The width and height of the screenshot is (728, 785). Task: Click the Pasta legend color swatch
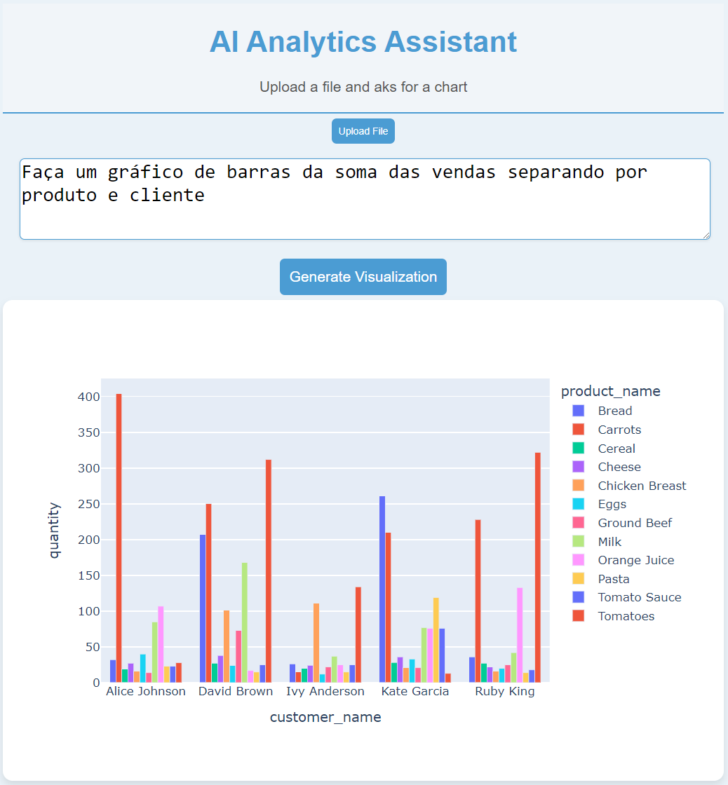[579, 579]
